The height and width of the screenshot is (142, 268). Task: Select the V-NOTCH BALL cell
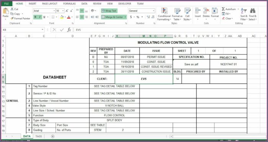pyautogui.click(x=114, y=106)
